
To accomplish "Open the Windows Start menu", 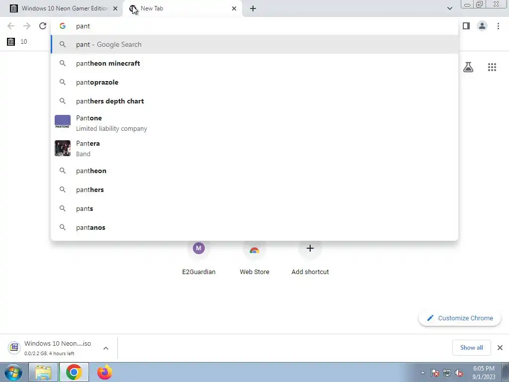I will 13,372.
